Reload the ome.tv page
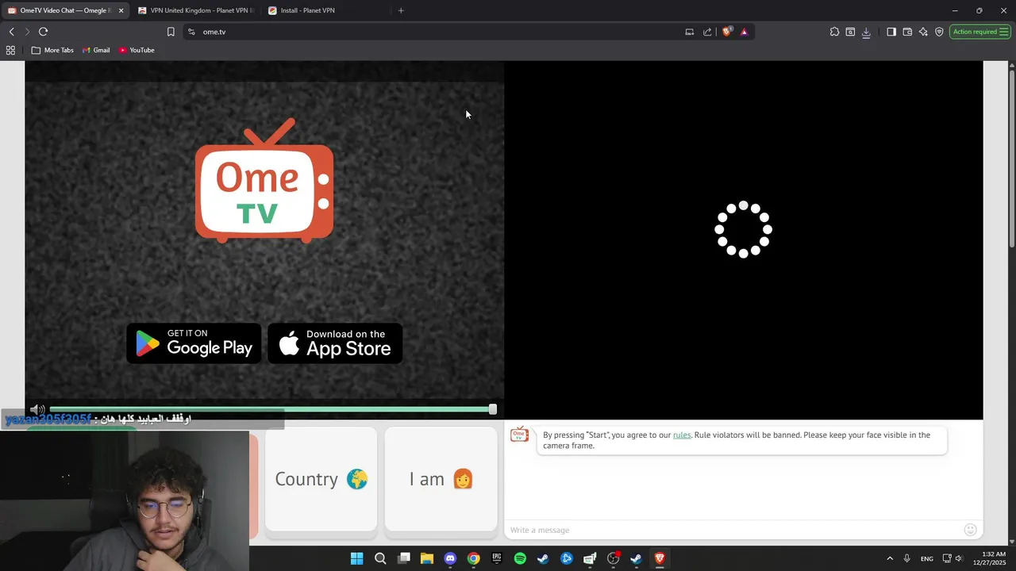 point(43,32)
